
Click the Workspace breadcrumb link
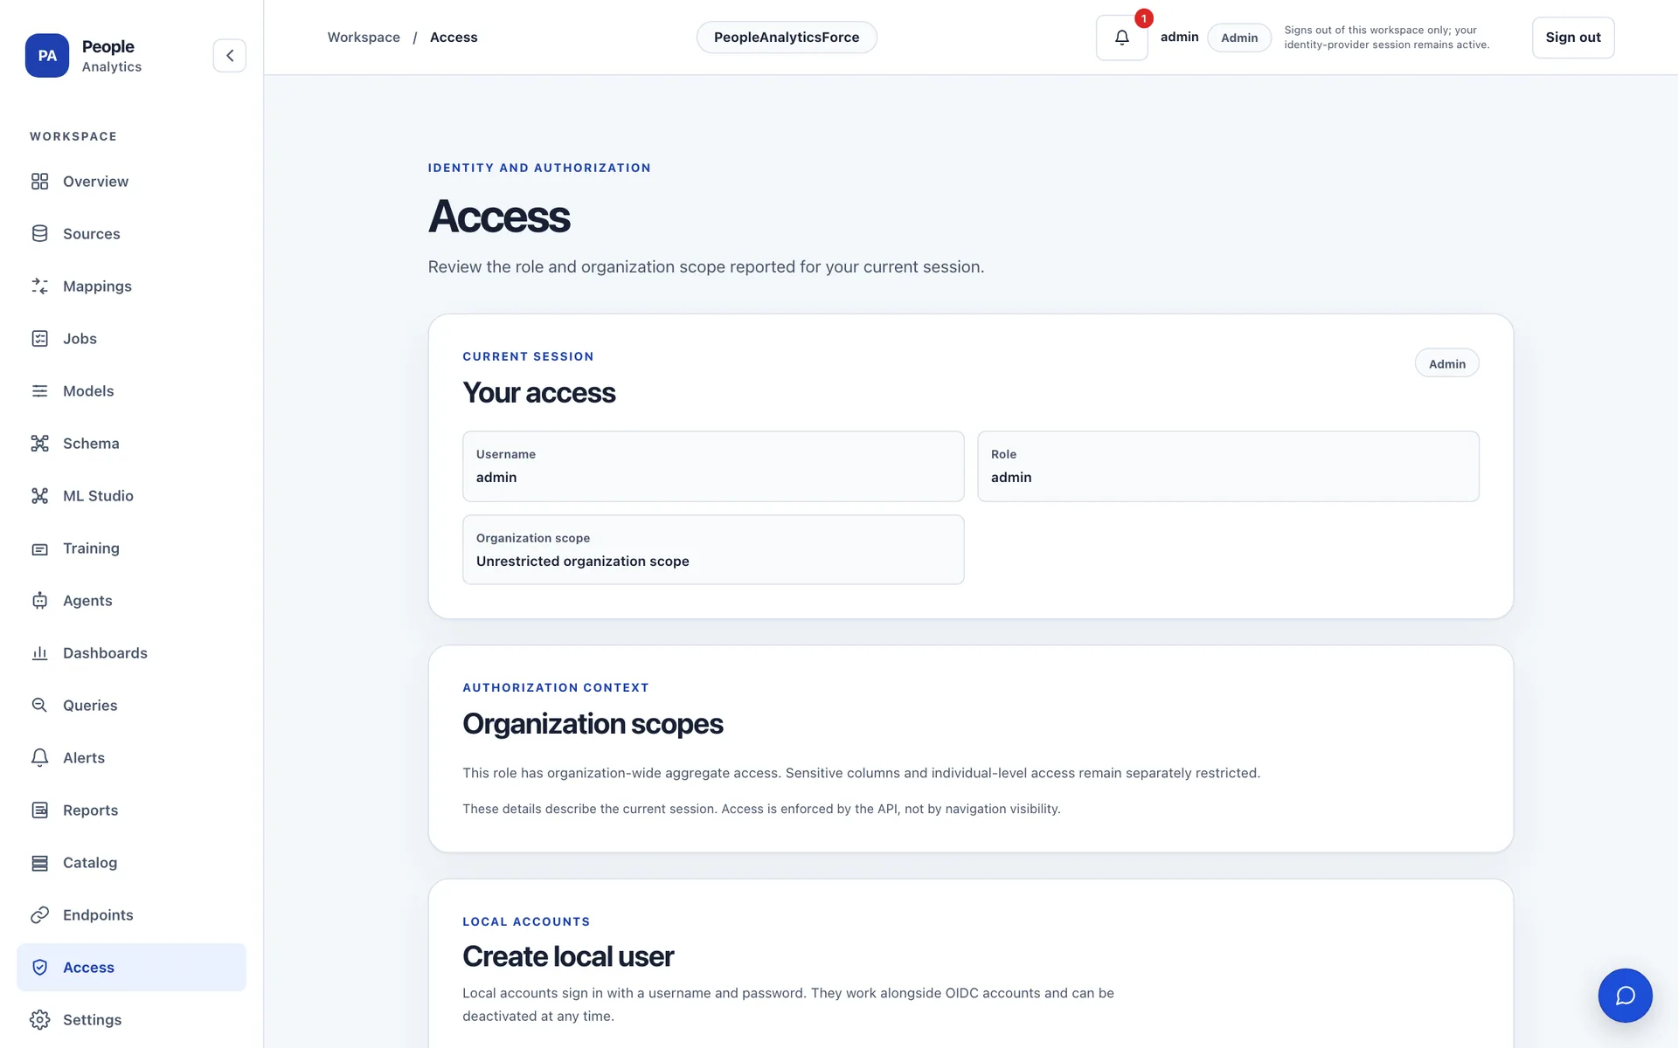[364, 38]
